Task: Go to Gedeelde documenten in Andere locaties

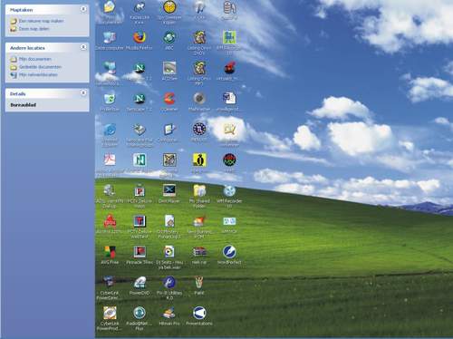Action: pyautogui.click(x=40, y=67)
